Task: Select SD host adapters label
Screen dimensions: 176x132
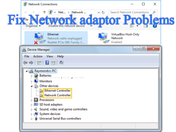Action: click(51, 105)
